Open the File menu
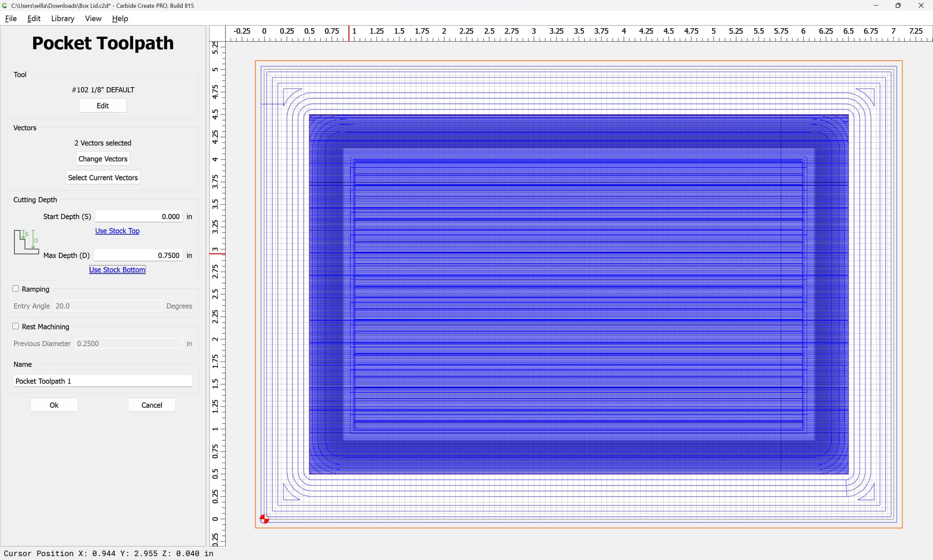Viewport: 933px width, 560px height. pos(11,18)
